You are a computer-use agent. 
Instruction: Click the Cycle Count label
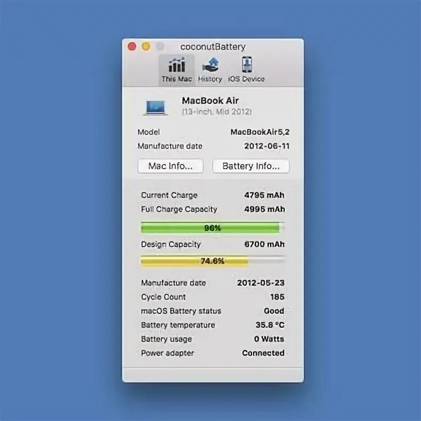coord(163,297)
